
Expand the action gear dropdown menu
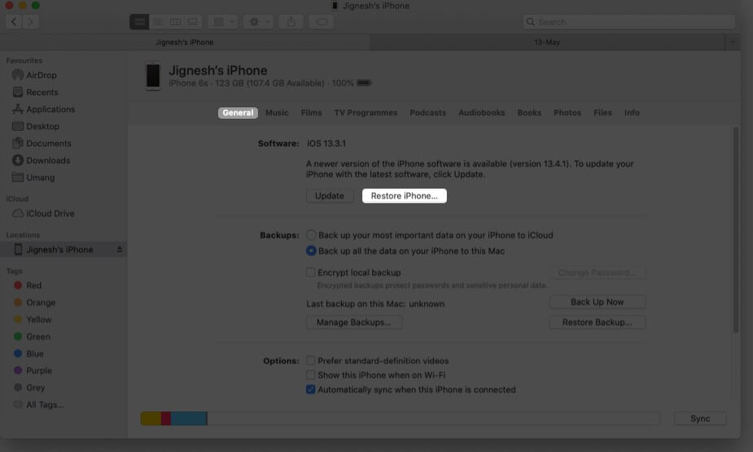pos(256,22)
